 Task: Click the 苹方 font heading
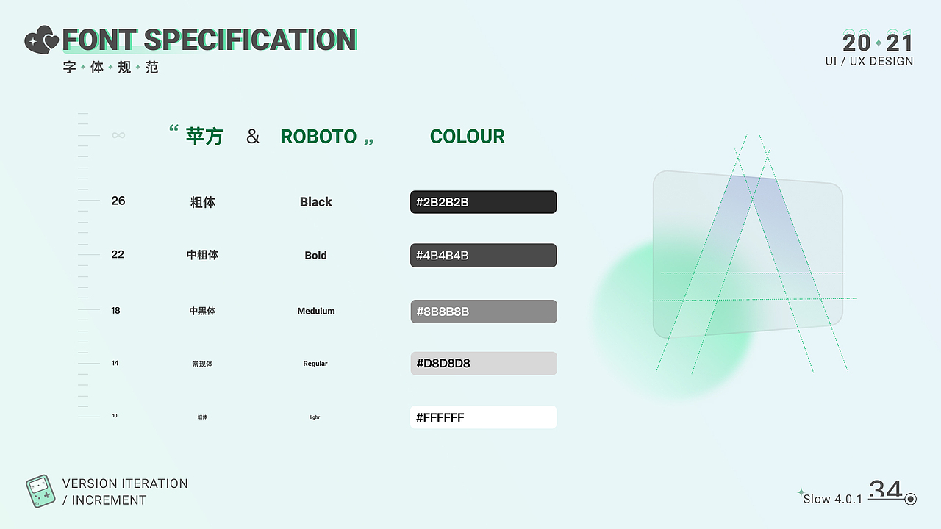point(204,137)
